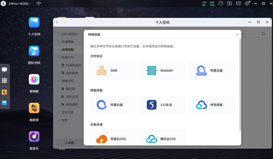
Task: Add 阿里云OSS object storage
Action: (x=113, y=138)
